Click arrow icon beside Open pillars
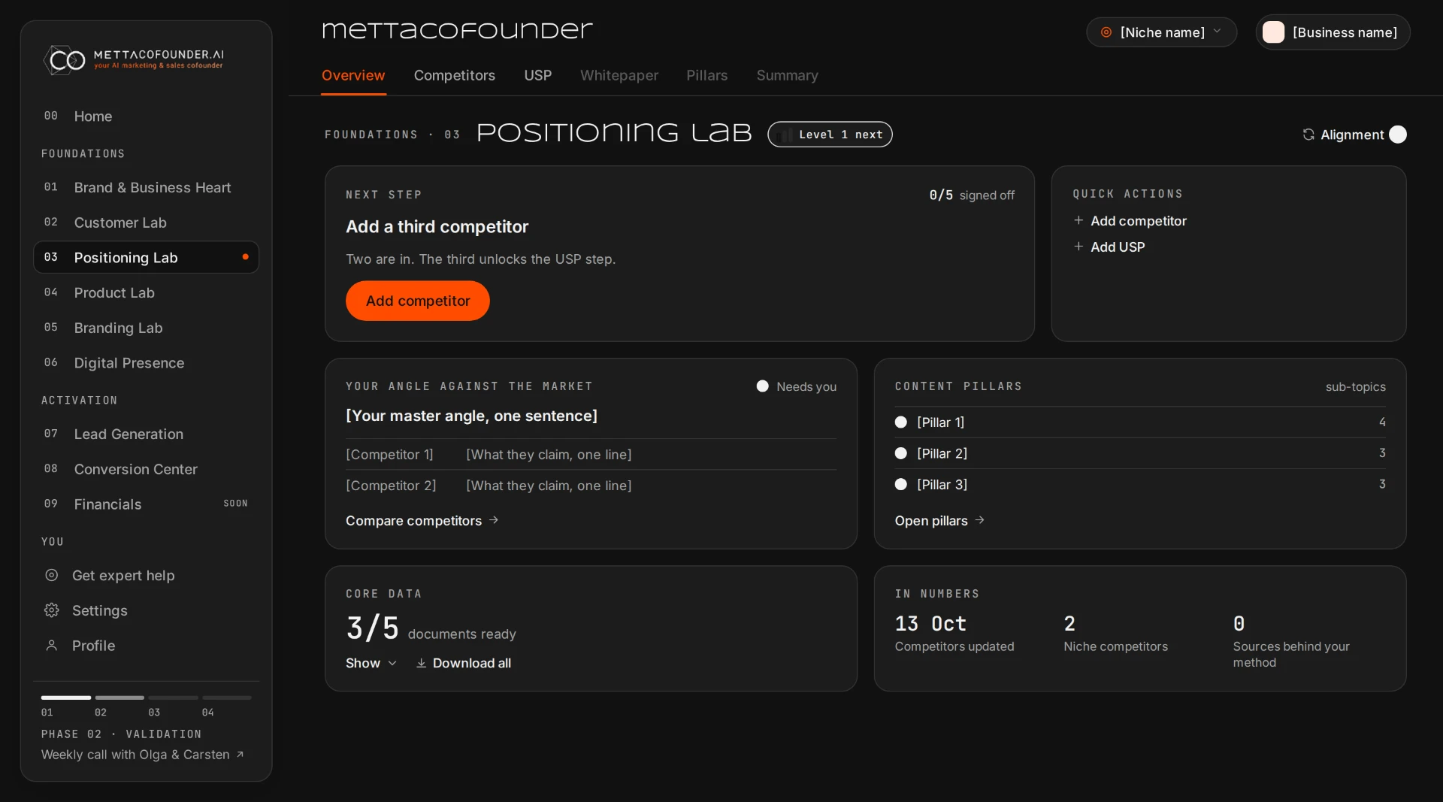 979,520
